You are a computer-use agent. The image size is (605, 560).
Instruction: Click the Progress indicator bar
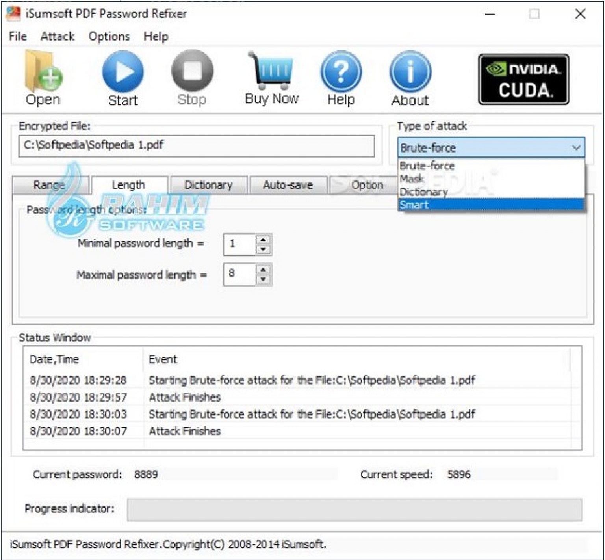pos(354,510)
